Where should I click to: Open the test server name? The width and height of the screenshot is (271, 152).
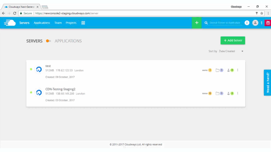[x=48, y=66]
